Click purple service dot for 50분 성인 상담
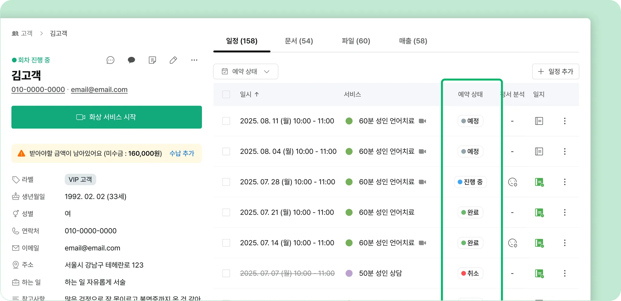621x301 pixels. (x=349, y=273)
